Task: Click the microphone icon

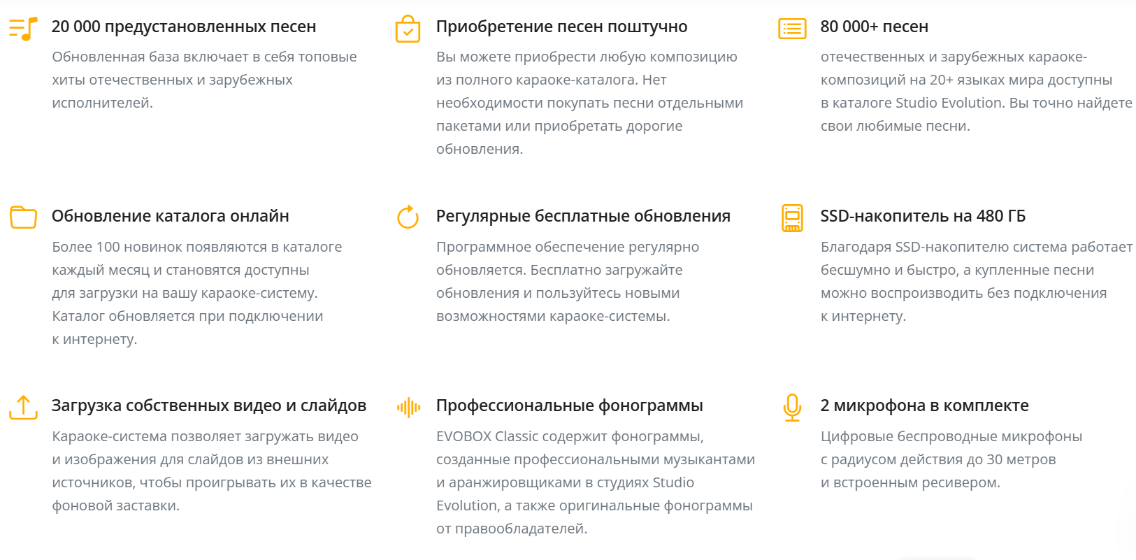Action: tap(792, 407)
